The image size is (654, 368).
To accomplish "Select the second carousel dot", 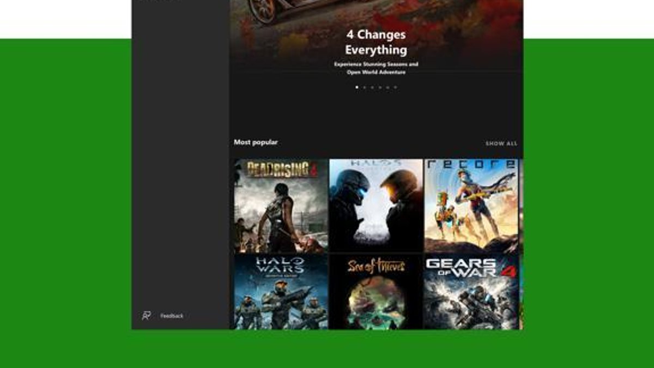I will point(364,88).
